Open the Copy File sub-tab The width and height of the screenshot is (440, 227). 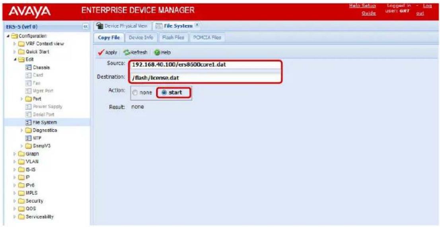[x=109, y=38]
